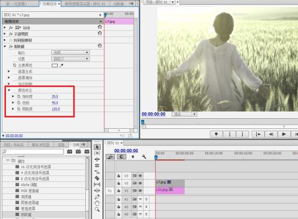Toggle the V1 track eye visibility
The width and height of the screenshot is (298, 219).
click(140, 191)
